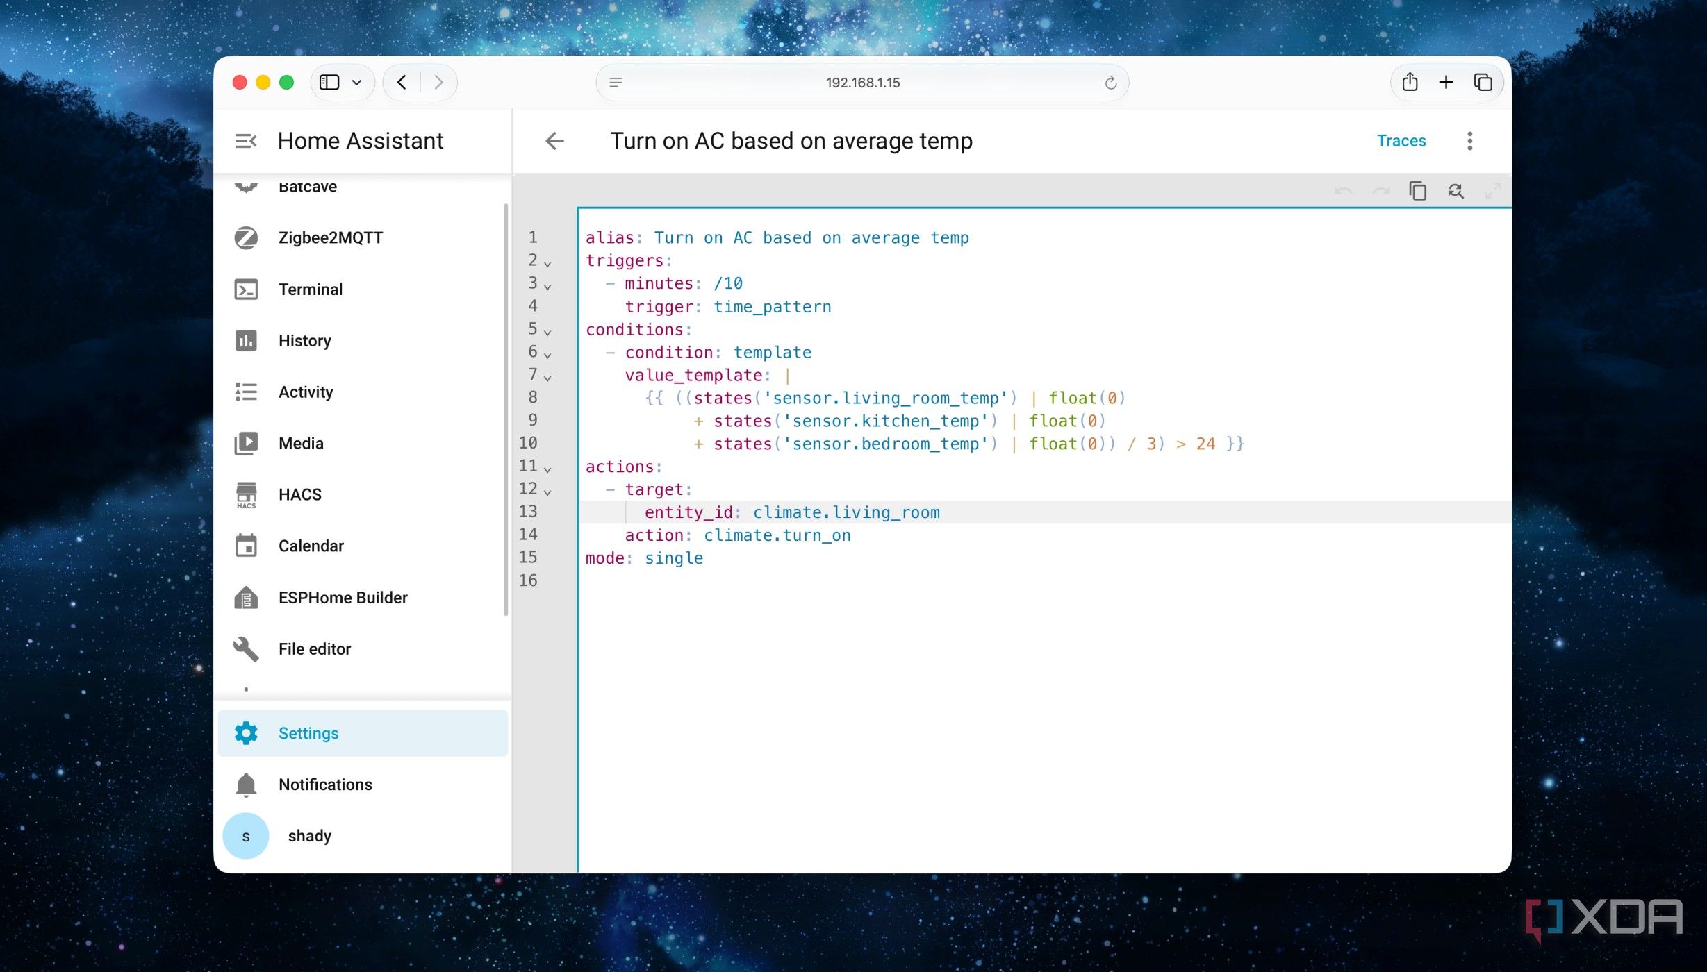This screenshot has width=1707, height=972.
Task: Open the File editor sidebar entry
Action: click(x=362, y=648)
